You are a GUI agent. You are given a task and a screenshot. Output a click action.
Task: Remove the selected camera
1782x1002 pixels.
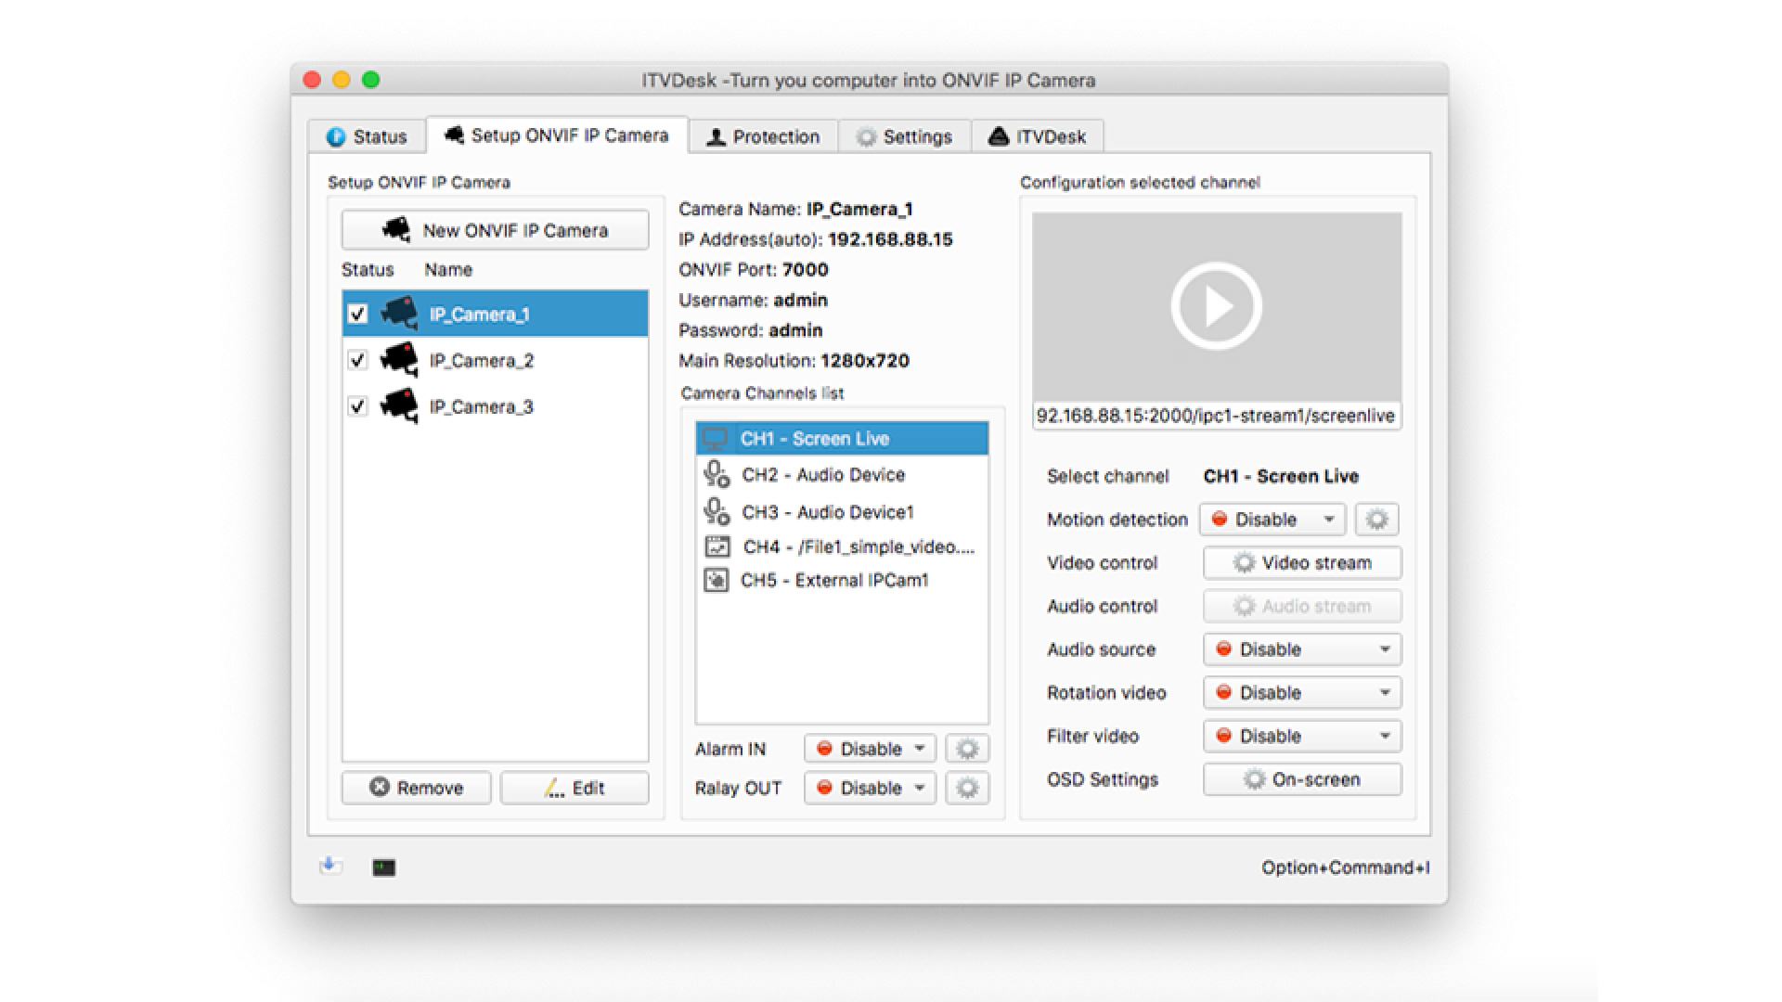click(416, 788)
